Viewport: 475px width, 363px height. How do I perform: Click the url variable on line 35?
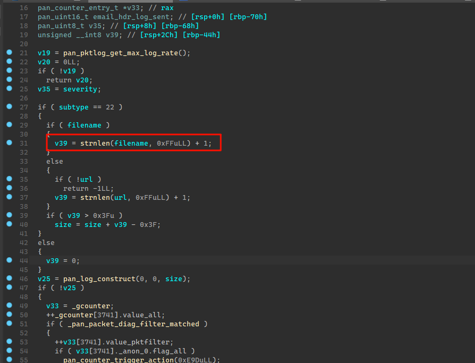coord(86,180)
